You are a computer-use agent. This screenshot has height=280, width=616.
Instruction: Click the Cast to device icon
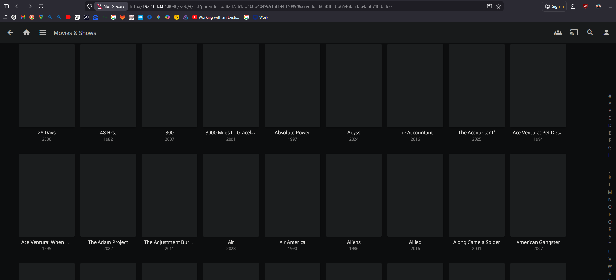pyautogui.click(x=574, y=33)
